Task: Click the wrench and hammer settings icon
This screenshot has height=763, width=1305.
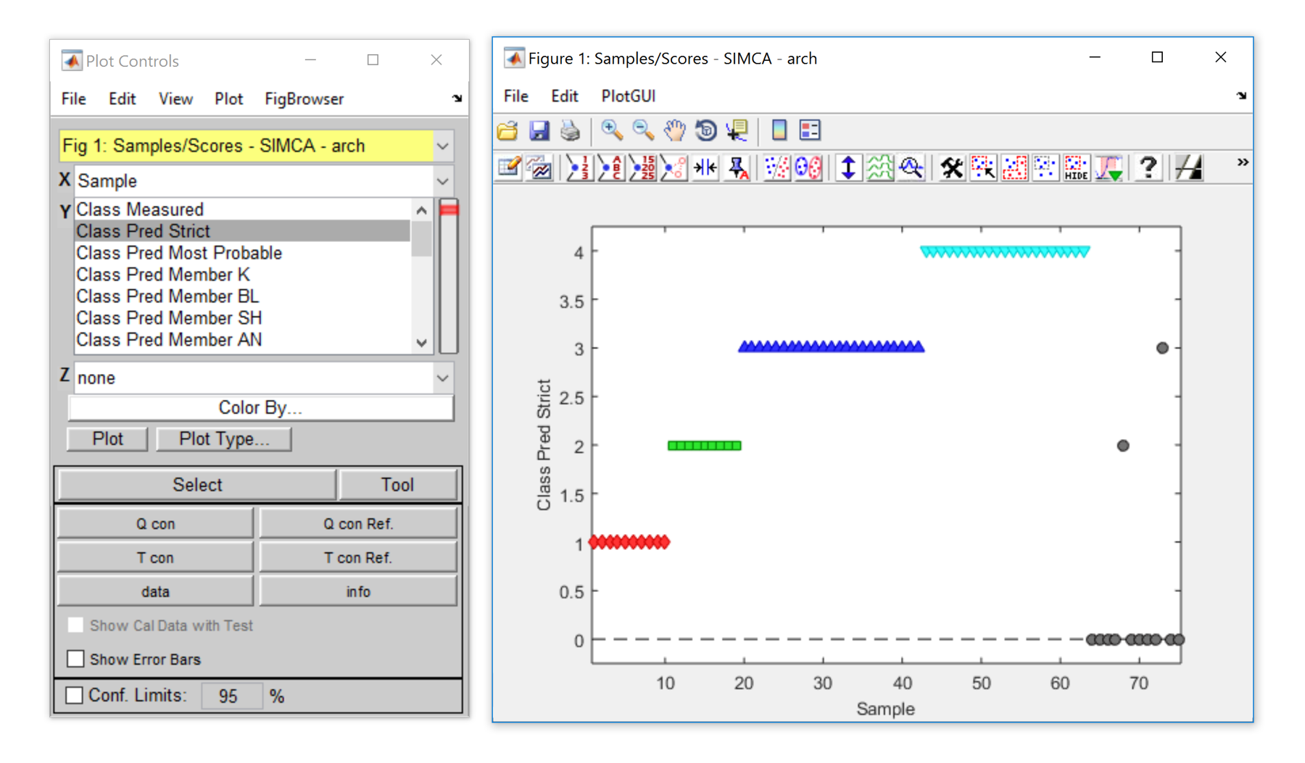Action: coord(951,168)
